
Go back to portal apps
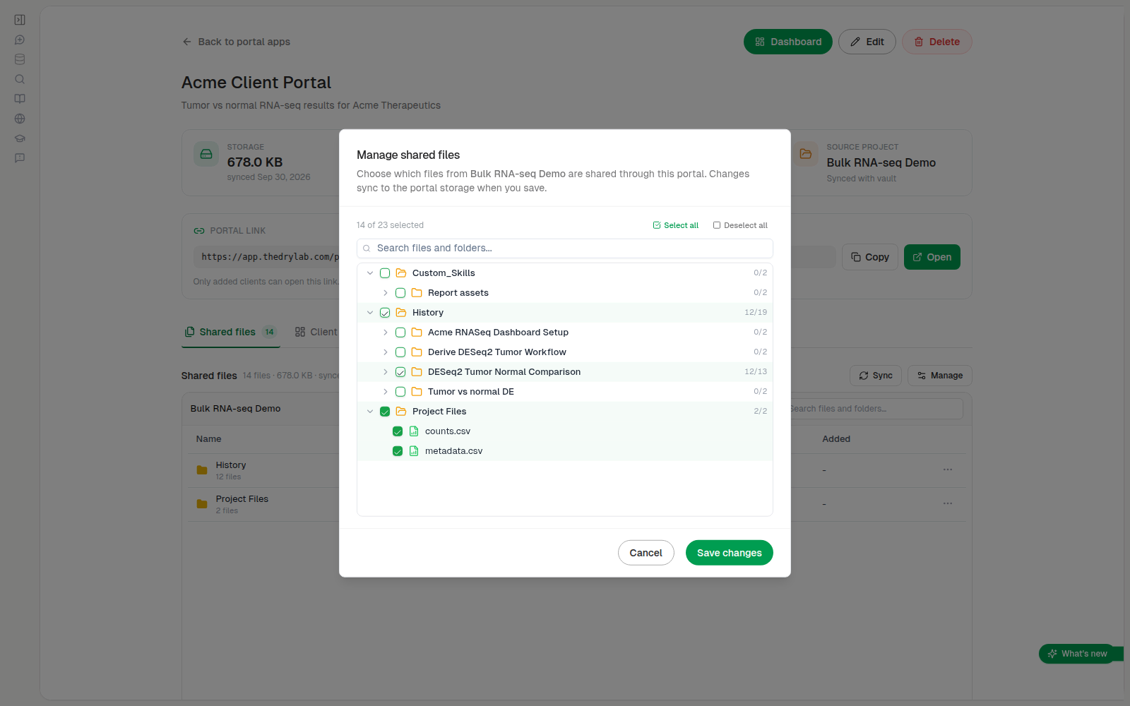coord(237,42)
